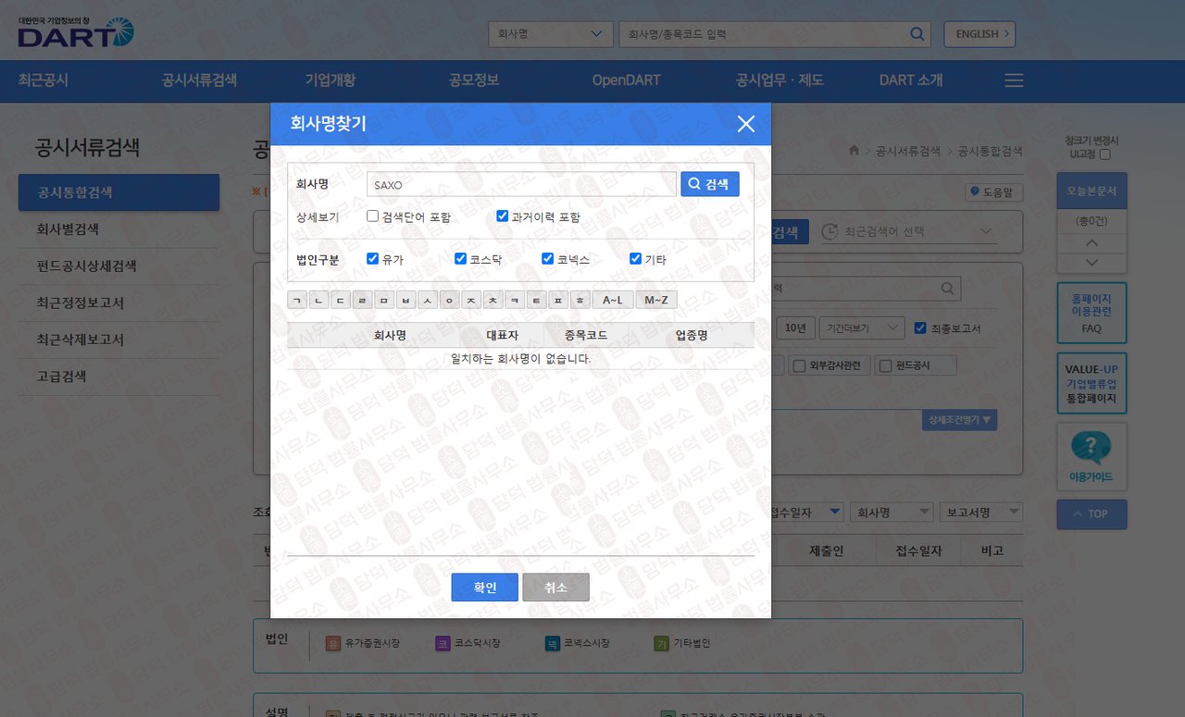
Task: Open OpenDART in the top navigation
Action: click(x=627, y=80)
